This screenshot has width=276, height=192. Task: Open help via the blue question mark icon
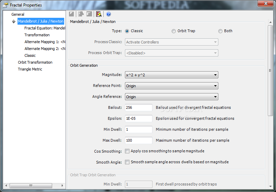click(x=108, y=14)
